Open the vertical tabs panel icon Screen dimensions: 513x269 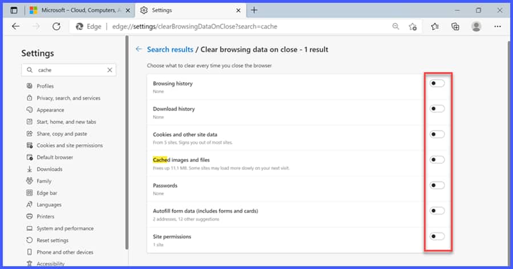[14, 10]
